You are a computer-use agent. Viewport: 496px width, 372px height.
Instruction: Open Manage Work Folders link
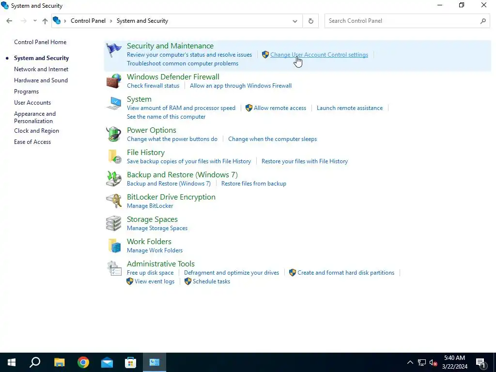155,250
